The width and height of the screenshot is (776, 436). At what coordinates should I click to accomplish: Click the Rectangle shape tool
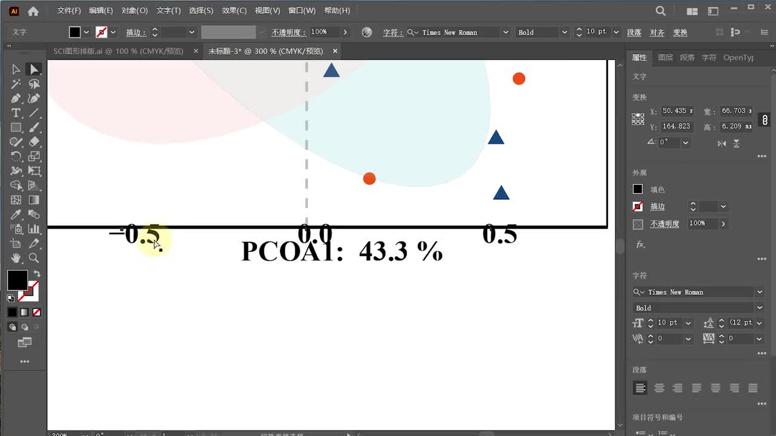point(16,128)
